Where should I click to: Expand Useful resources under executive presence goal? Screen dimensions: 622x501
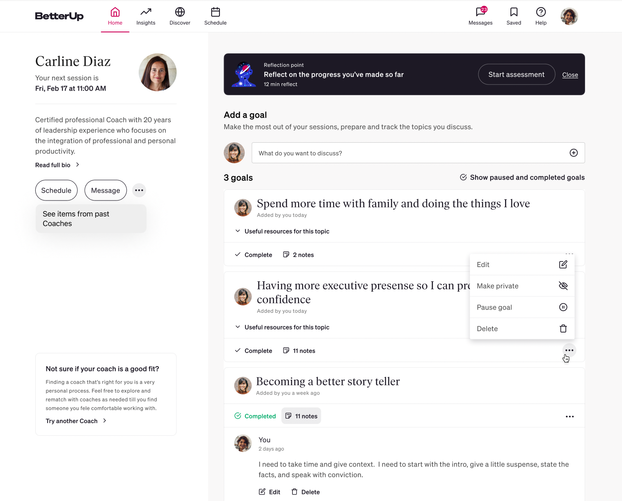coord(282,327)
